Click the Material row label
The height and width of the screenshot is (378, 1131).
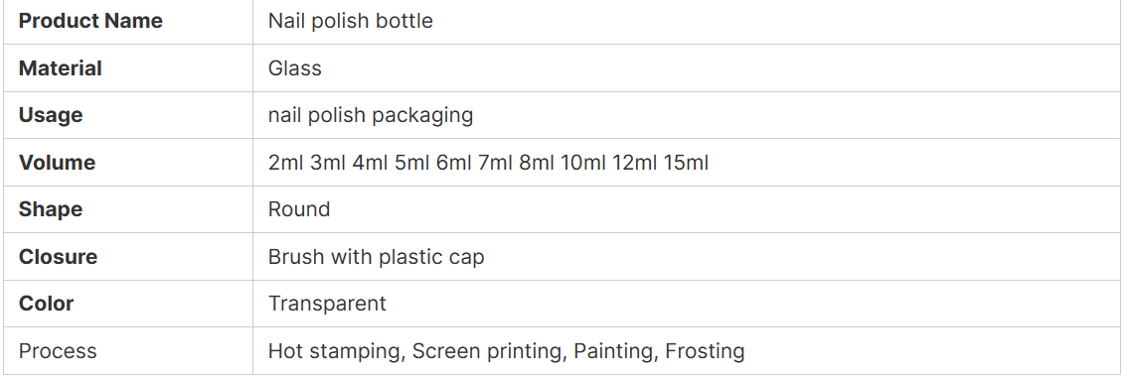point(60,68)
